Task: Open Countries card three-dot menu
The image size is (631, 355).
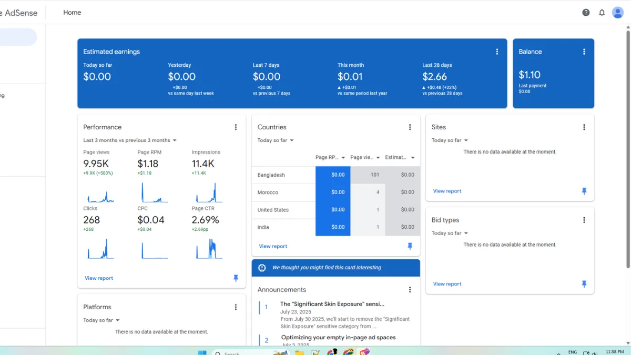Action: (410, 127)
